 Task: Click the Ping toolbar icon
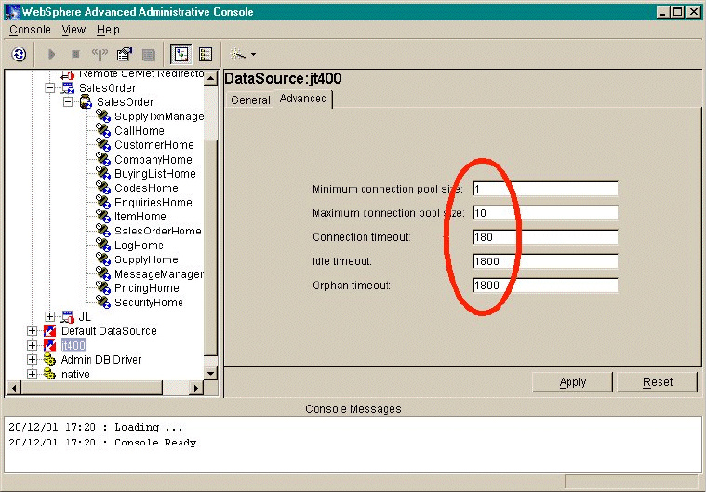[100, 55]
